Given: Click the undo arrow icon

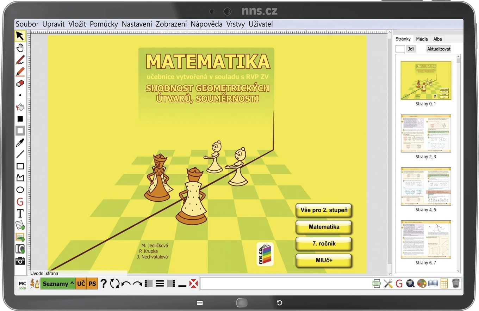Looking at the screenshot, I should click(126, 284).
